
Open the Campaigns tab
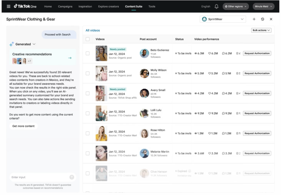tap(65, 6)
